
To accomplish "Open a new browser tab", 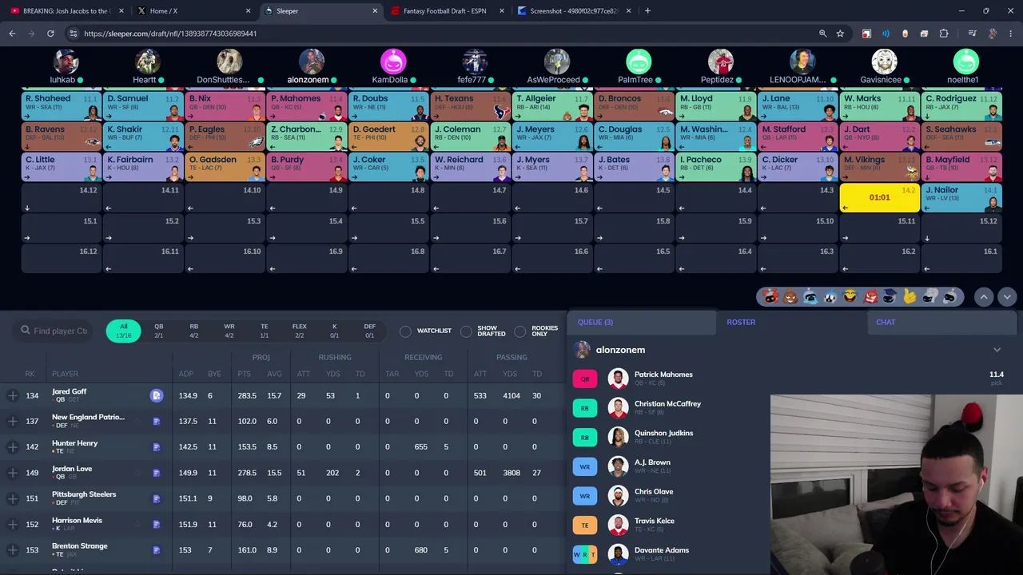I will [x=647, y=11].
